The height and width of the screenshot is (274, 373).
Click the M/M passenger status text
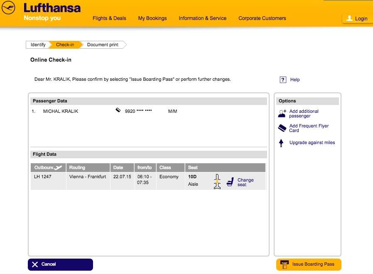point(172,111)
